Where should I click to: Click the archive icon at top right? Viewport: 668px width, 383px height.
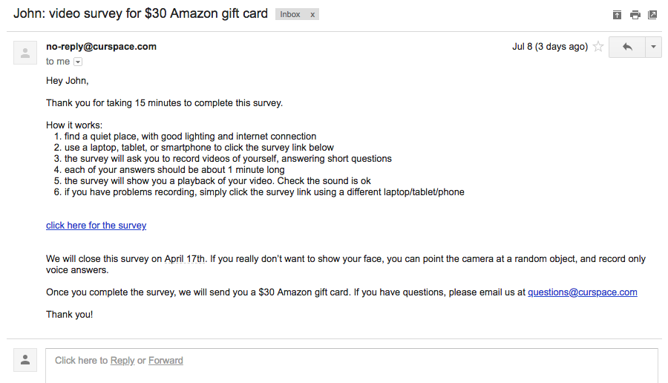[617, 15]
